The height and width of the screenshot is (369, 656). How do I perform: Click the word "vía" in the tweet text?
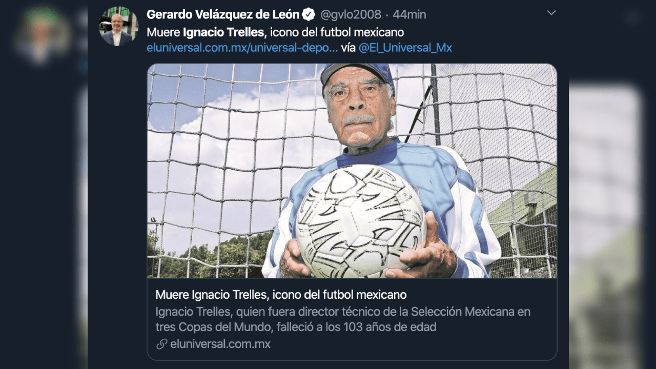click(348, 47)
